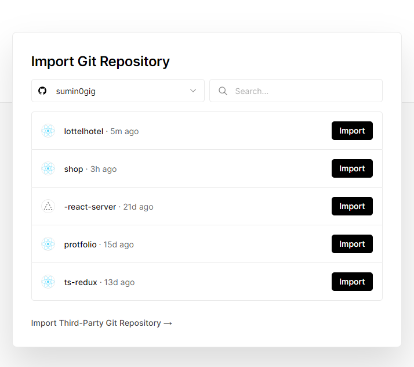This screenshot has height=367, width=414.
Task: Import the -react-server repository
Action: [352, 206]
